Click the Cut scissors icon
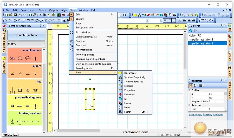Viewport: 234px width, 138px height. tap(40, 15)
